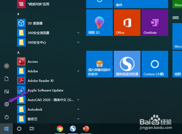
Task: Expand the Adobe folder chevron
Action: coord(78,71)
